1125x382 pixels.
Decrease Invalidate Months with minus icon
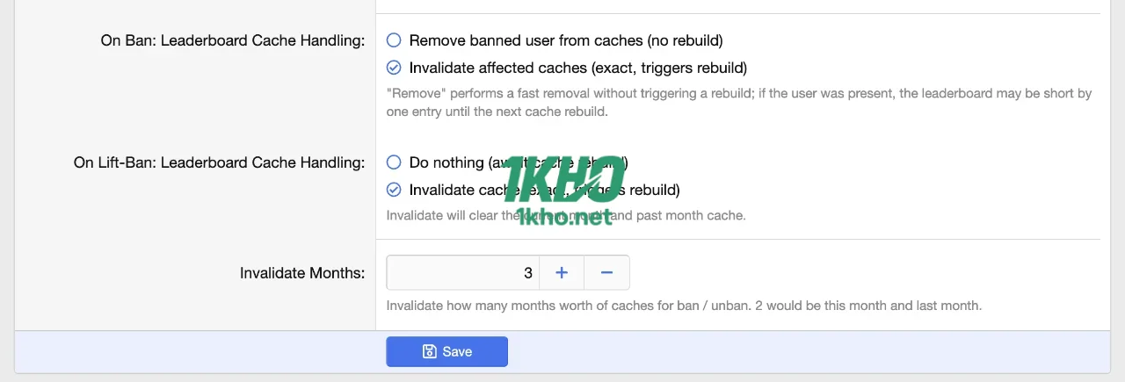[x=606, y=273]
